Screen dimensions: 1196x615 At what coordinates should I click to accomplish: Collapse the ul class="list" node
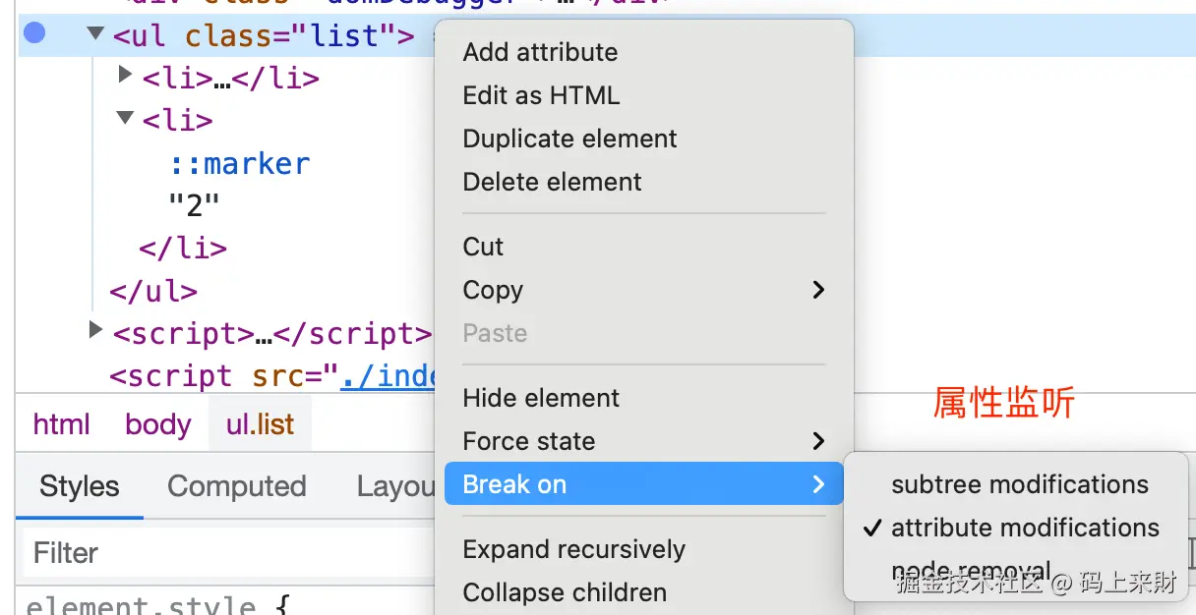95,33
